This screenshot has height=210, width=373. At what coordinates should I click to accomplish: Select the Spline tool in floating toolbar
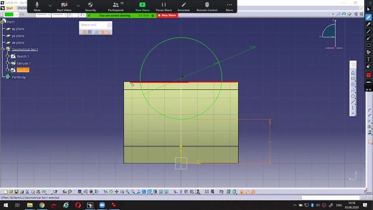[x=353, y=90]
